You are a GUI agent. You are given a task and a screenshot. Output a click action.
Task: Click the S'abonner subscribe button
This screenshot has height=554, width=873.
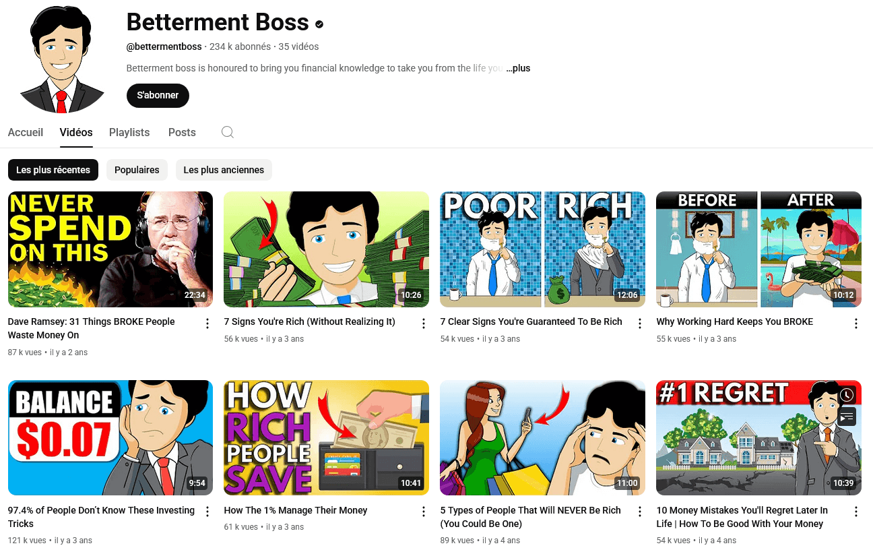pyautogui.click(x=158, y=95)
